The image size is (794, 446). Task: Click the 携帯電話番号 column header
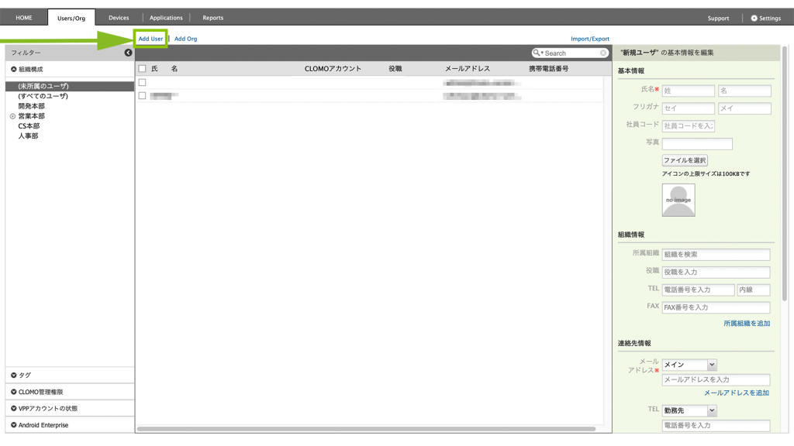(x=548, y=69)
